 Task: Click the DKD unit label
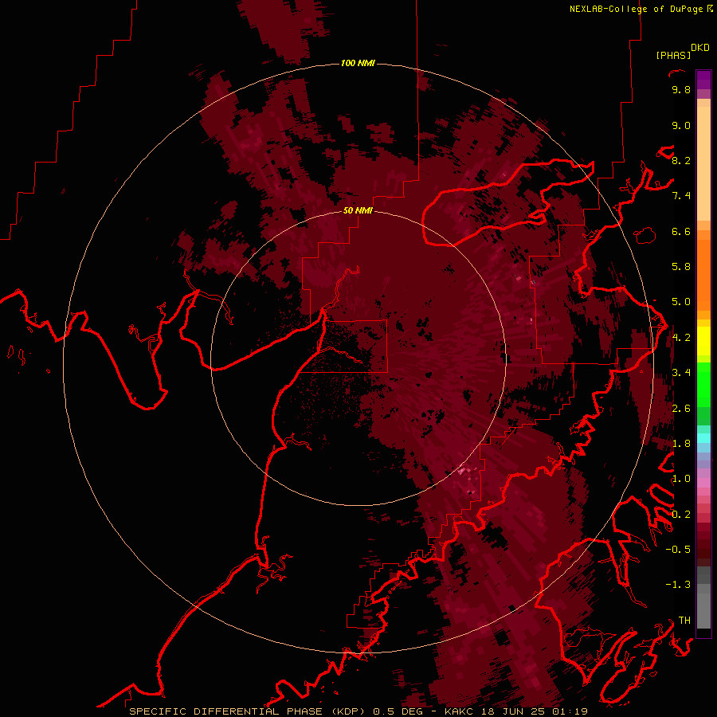(700, 48)
